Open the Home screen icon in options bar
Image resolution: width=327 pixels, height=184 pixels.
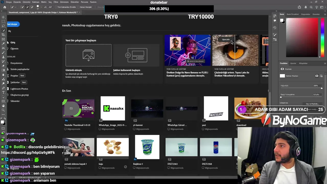point(5,7)
